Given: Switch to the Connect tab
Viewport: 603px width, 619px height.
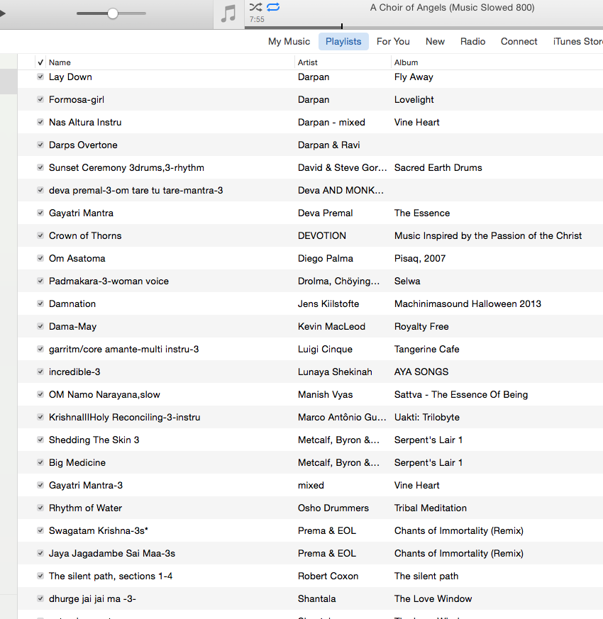Looking at the screenshot, I should click(519, 41).
